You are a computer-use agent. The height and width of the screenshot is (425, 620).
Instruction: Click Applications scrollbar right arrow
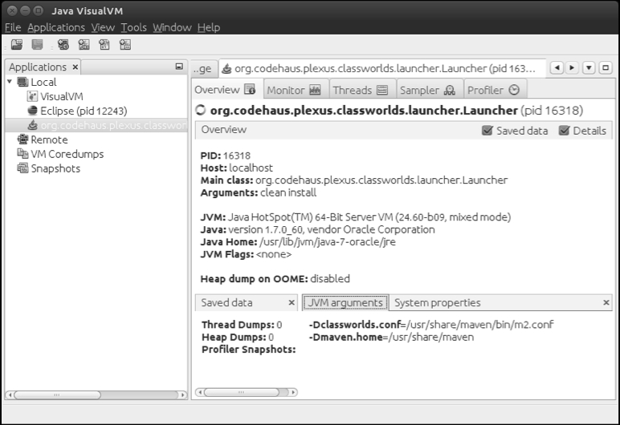tap(182, 395)
